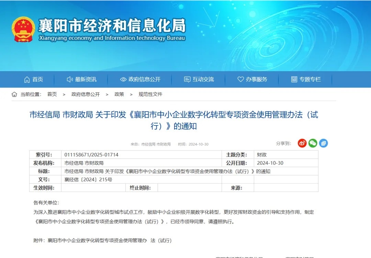Click the heart icon for 办事服务
The image size is (371, 258).
pyautogui.click(x=240, y=79)
